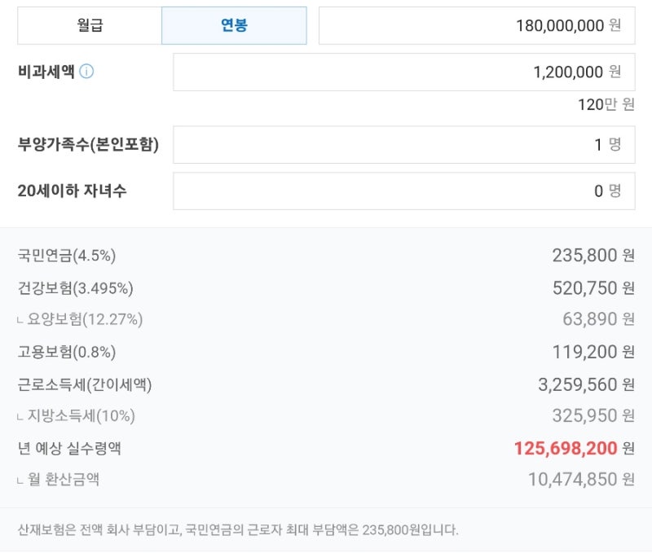Click the 119,200 원 고용보험 amount
Viewport: 652px width, 553px height.
(x=593, y=352)
